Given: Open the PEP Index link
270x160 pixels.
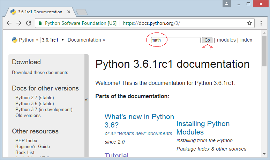Looking at the screenshot, I should pyautogui.click(x=26, y=140).
